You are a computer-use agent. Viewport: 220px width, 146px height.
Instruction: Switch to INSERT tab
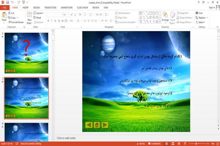26,8
